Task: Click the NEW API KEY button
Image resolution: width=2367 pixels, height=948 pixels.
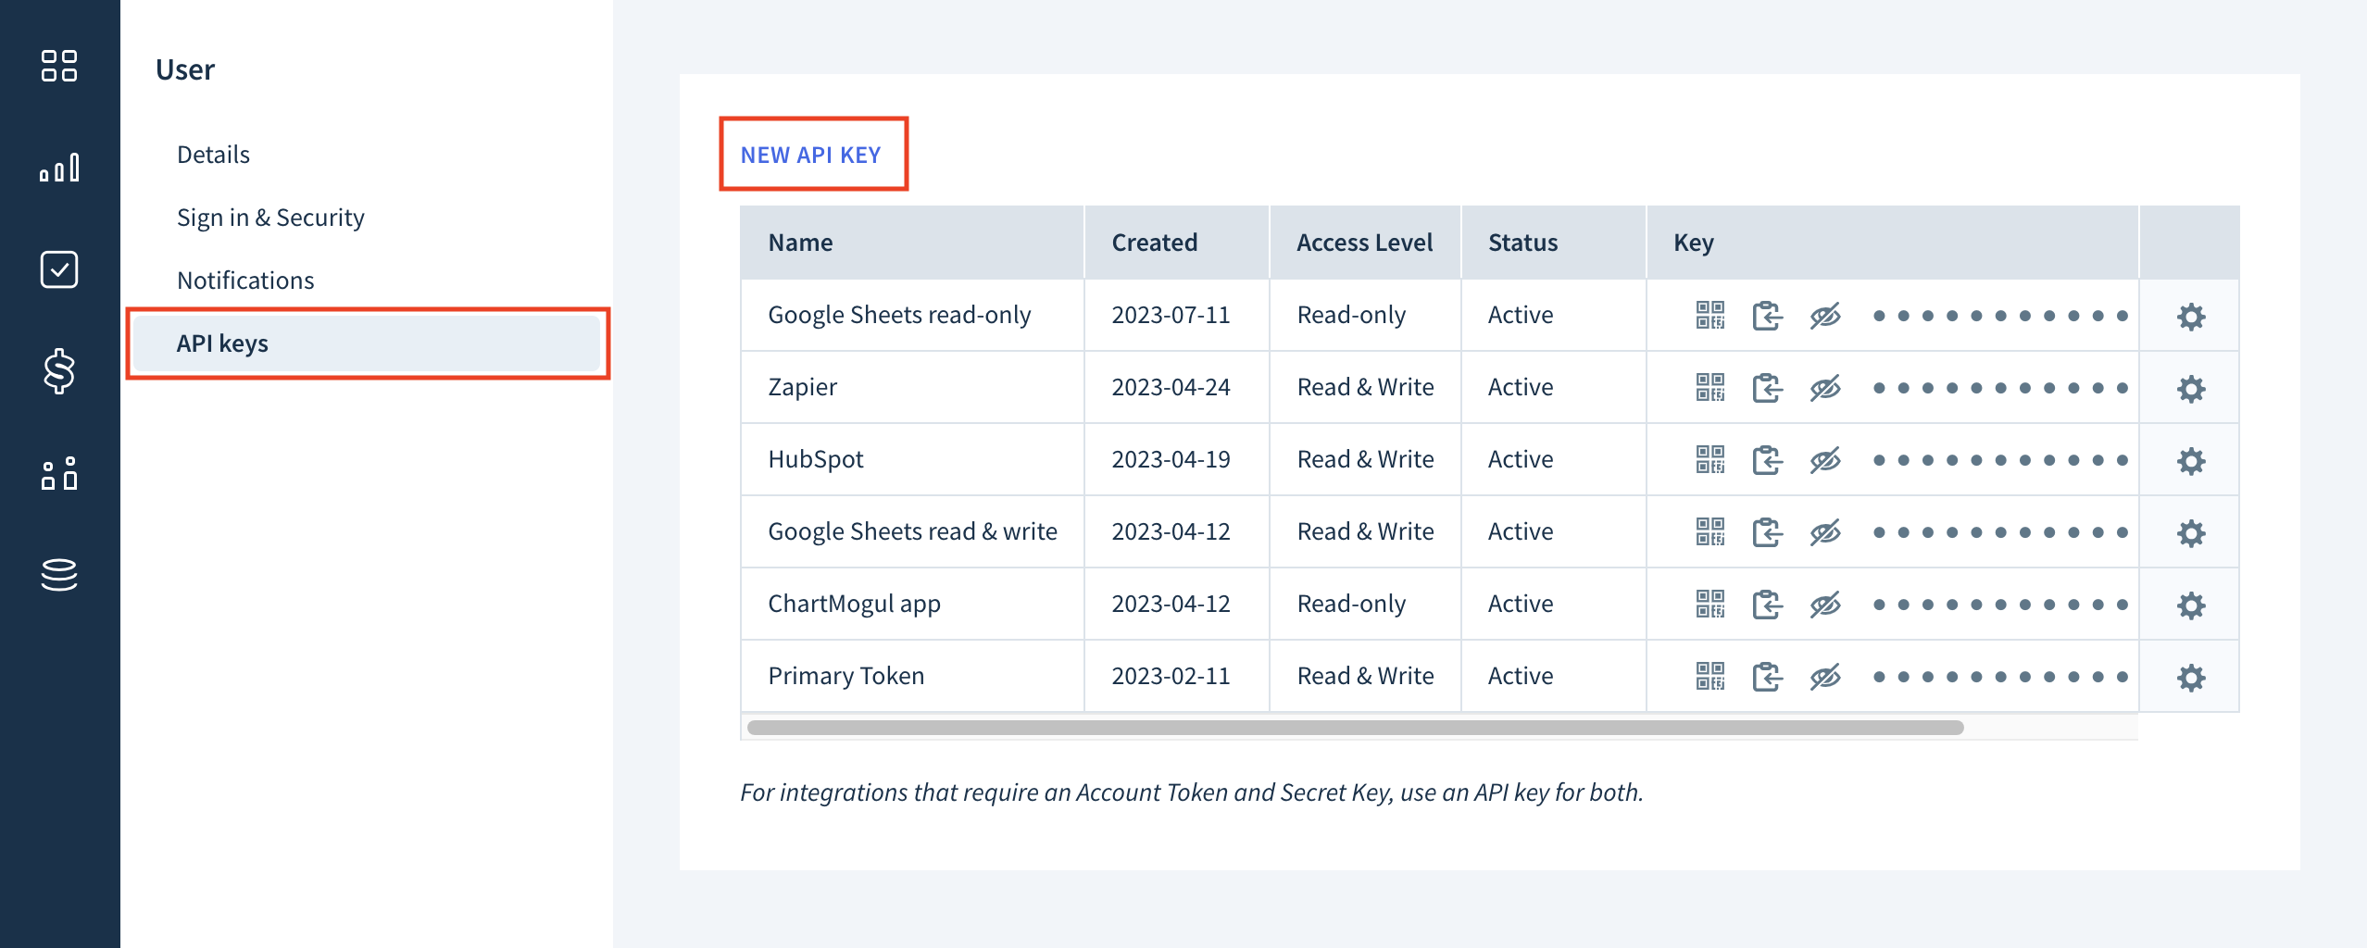Action: [x=811, y=155]
